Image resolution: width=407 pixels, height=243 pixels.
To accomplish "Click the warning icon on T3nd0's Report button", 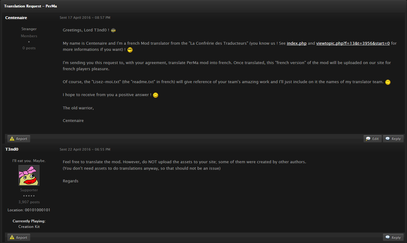I will pos(12,237).
